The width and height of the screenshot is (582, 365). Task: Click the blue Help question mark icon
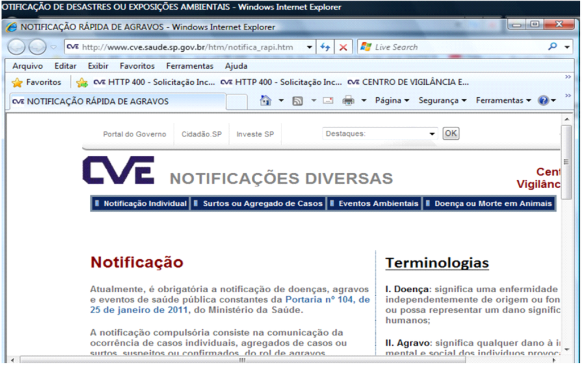(543, 100)
